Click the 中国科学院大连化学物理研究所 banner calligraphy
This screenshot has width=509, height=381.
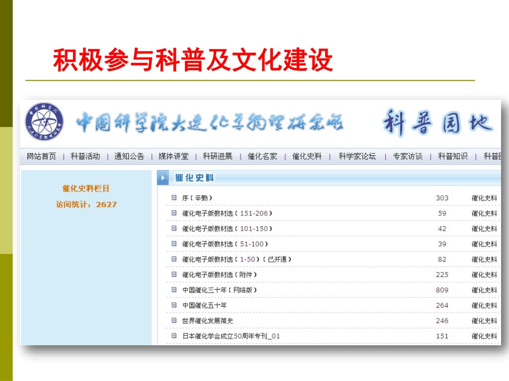coord(210,123)
